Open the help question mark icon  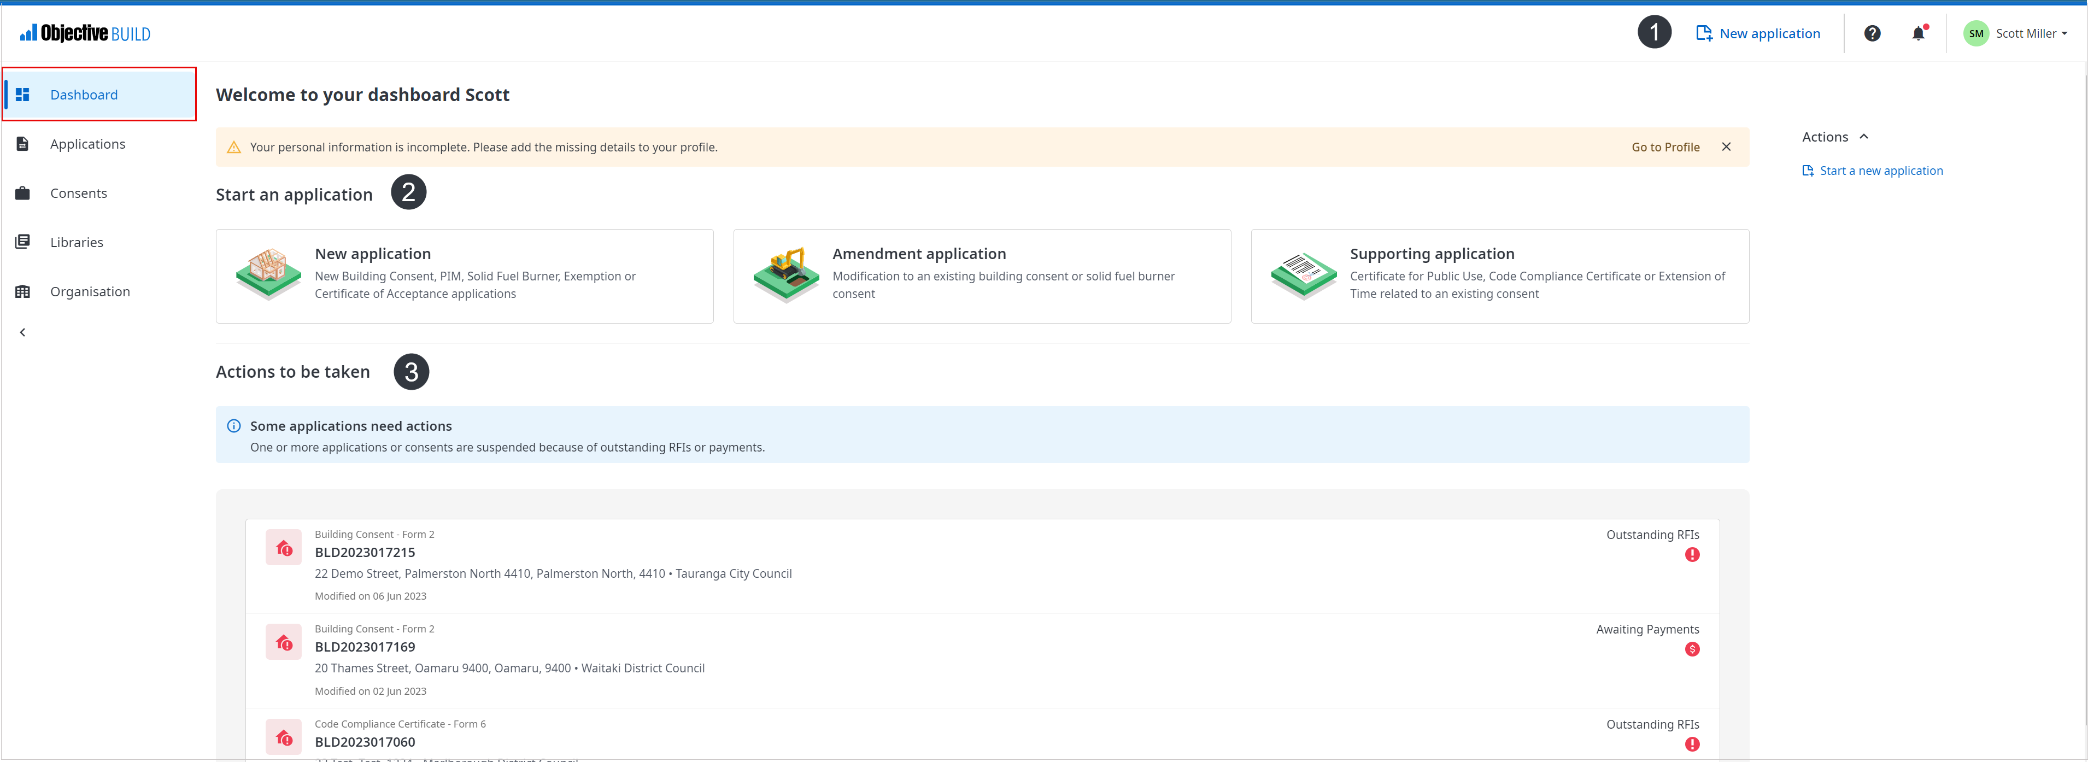coord(1873,33)
